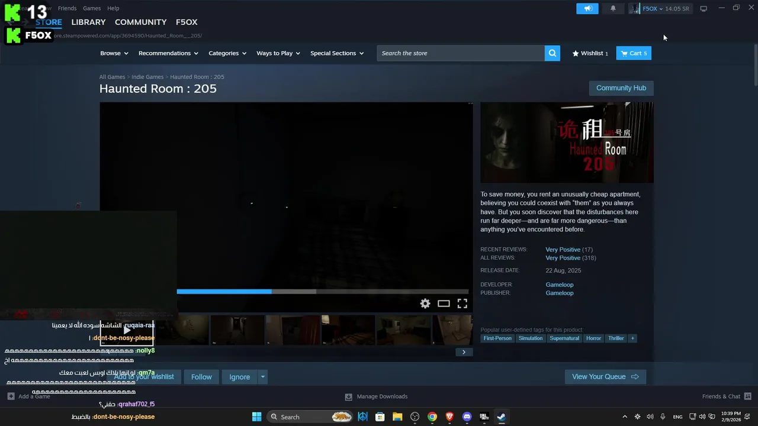Image resolution: width=758 pixels, height=426 pixels.
Task: Open Microsoft Store from taskbar
Action: click(x=380, y=417)
